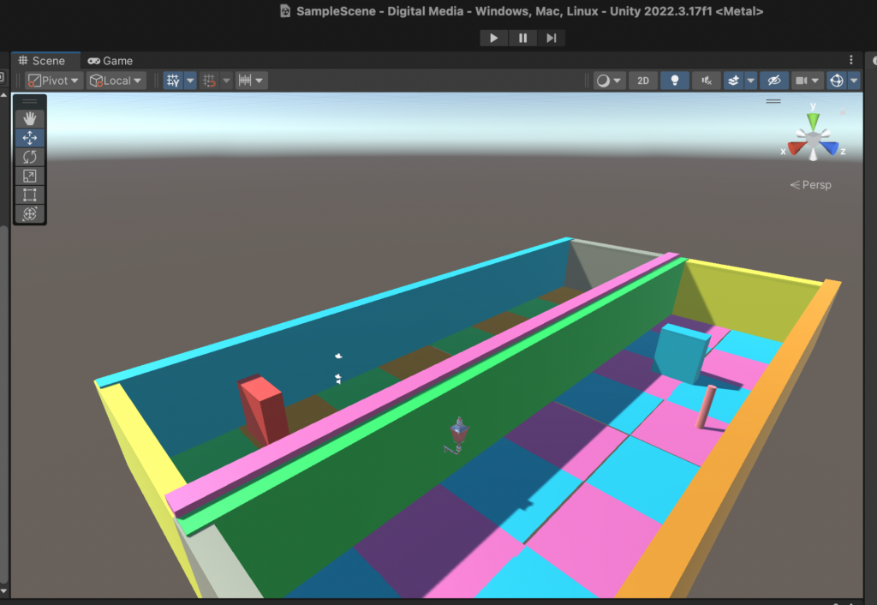The height and width of the screenshot is (605, 877).
Task: Toggle hidden objects scene visibility
Action: 773,81
